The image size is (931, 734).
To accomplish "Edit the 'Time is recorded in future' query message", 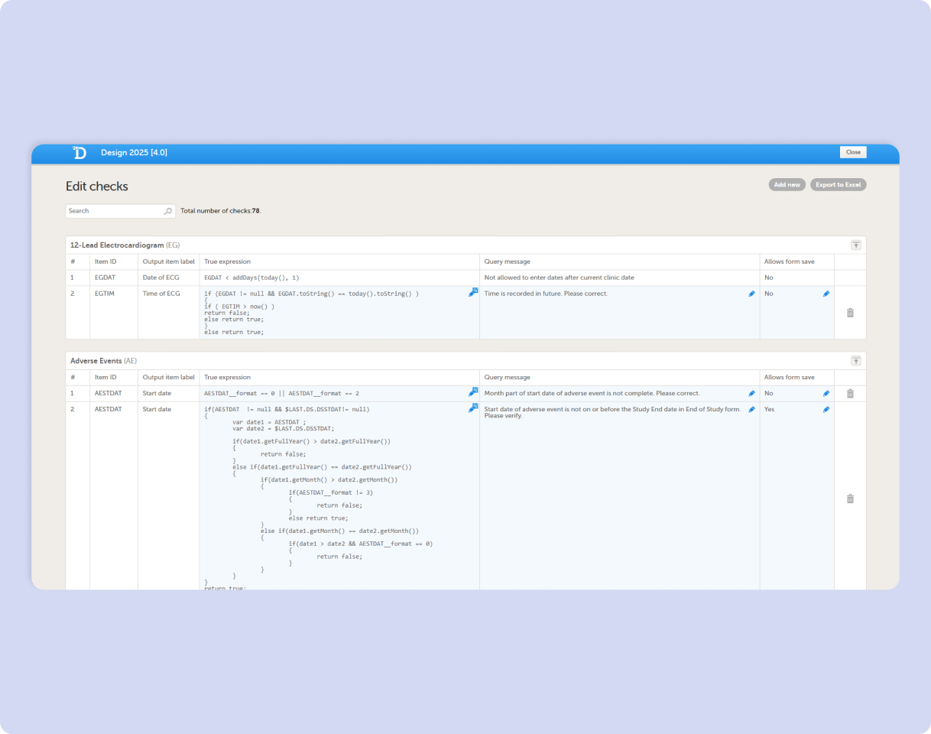I will tap(751, 294).
